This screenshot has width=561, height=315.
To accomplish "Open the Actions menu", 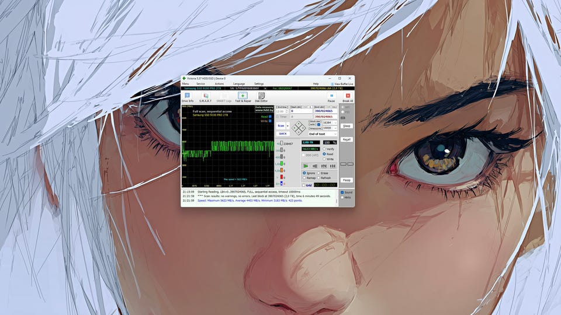I will click(219, 84).
